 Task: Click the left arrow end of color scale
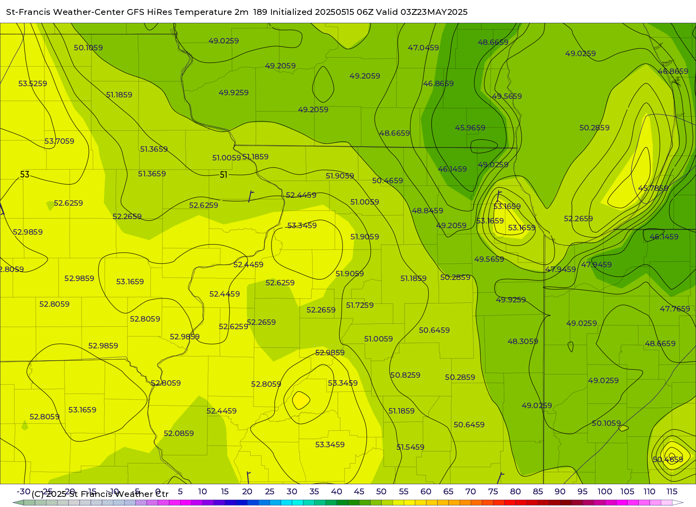(x=18, y=503)
